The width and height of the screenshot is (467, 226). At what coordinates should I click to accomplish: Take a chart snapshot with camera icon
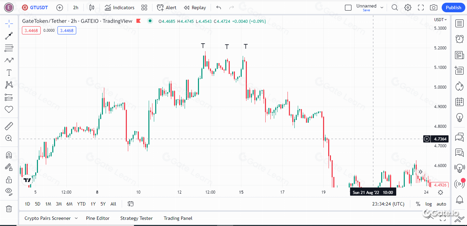pyautogui.click(x=433, y=7)
